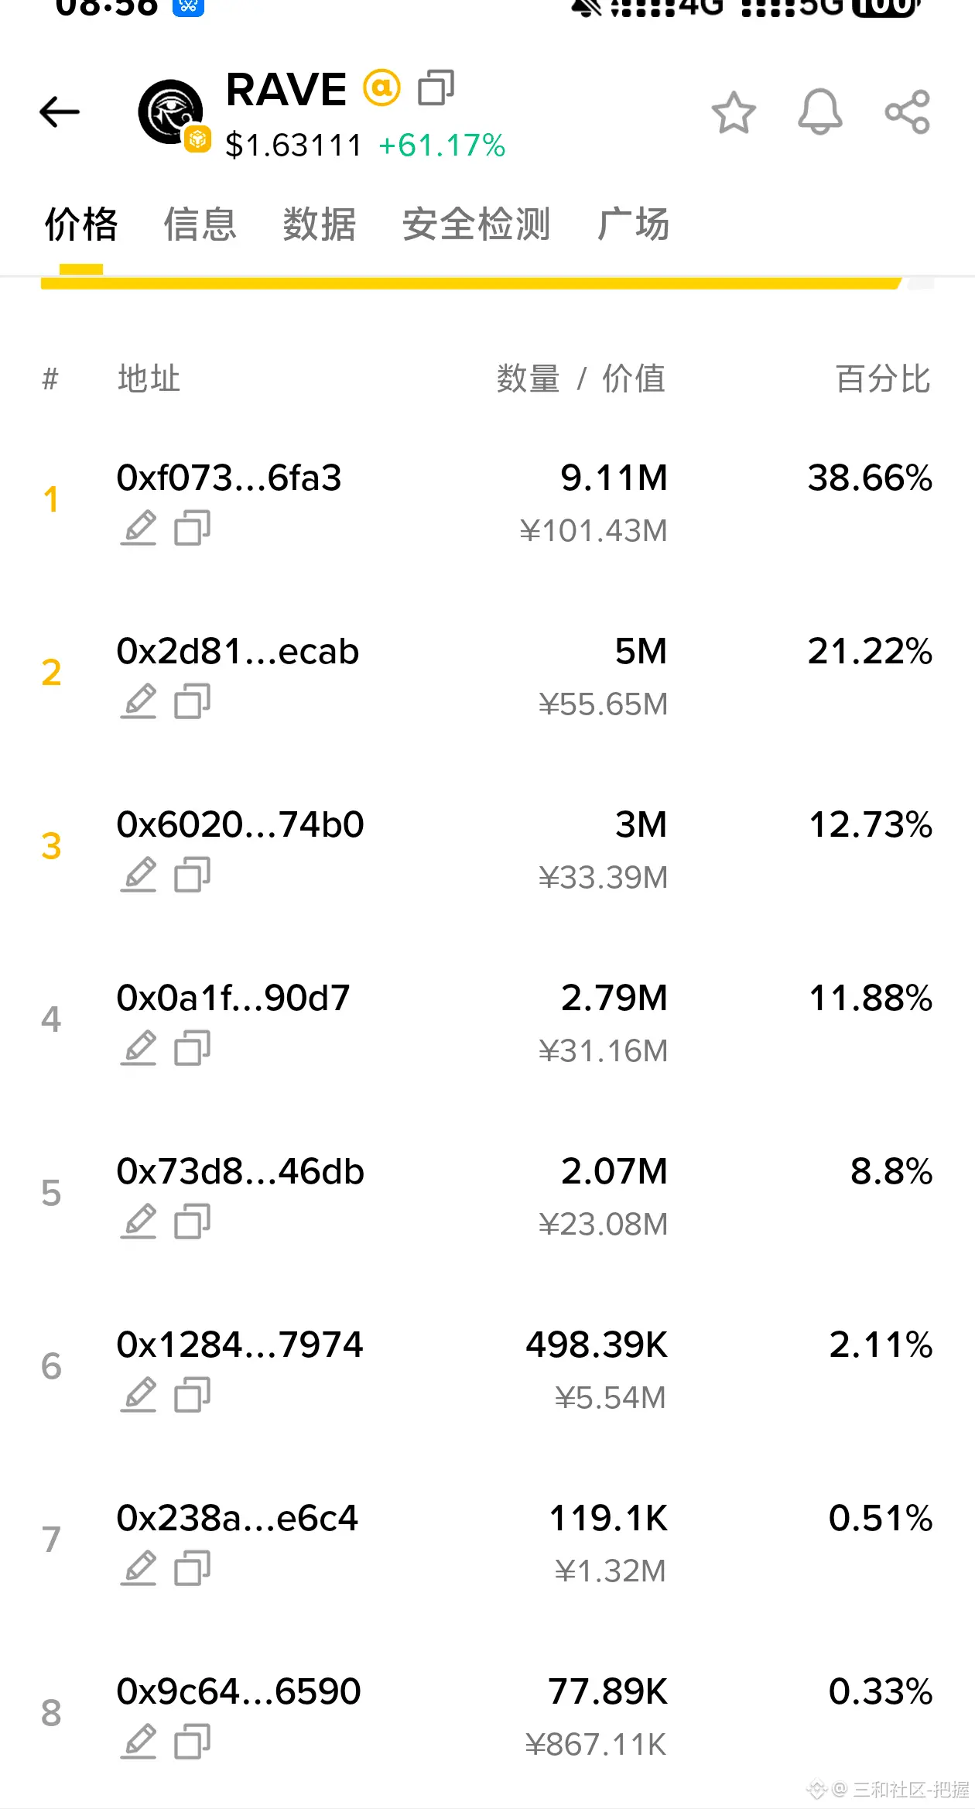Copy the RAVE token contract address

(436, 88)
